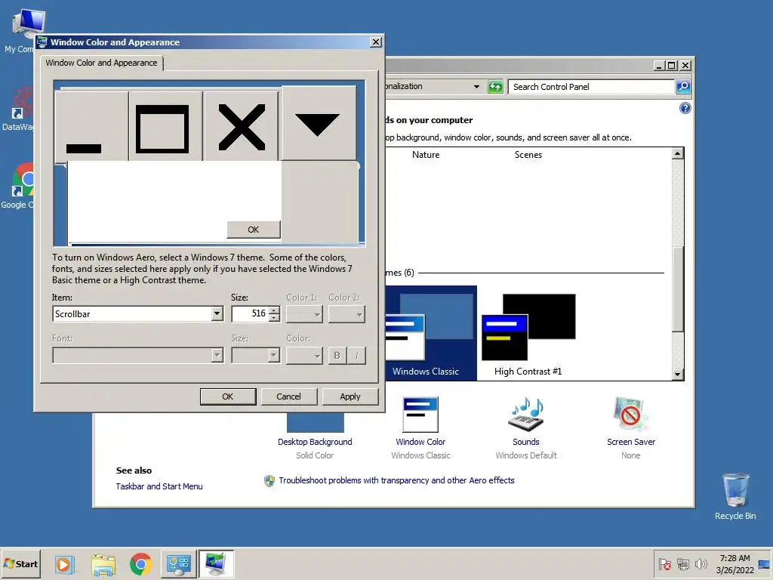The image size is (773, 580).
Task: Click the Show Desktop icon in tray
Action: pyautogui.click(x=764, y=564)
